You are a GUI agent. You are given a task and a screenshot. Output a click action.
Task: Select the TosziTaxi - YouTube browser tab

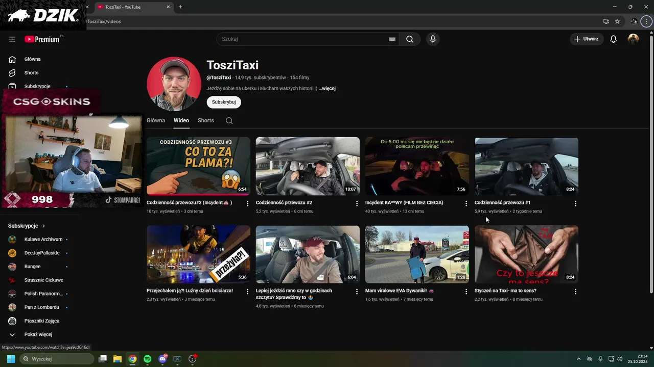[134, 7]
